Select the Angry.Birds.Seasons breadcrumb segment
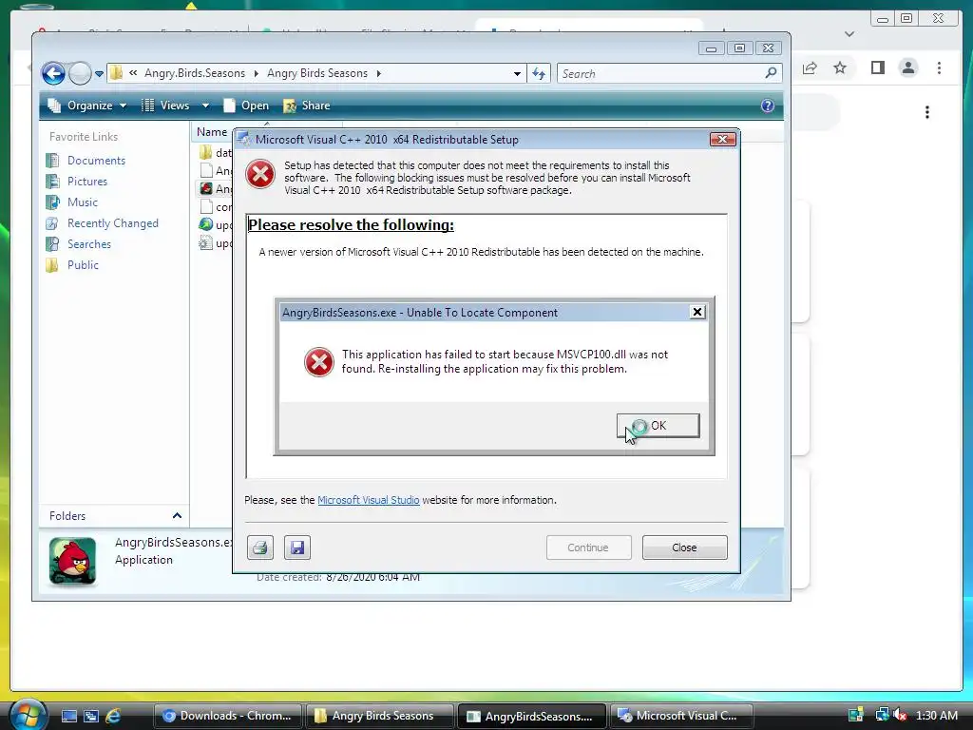This screenshot has height=730, width=973. (x=195, y=73)
